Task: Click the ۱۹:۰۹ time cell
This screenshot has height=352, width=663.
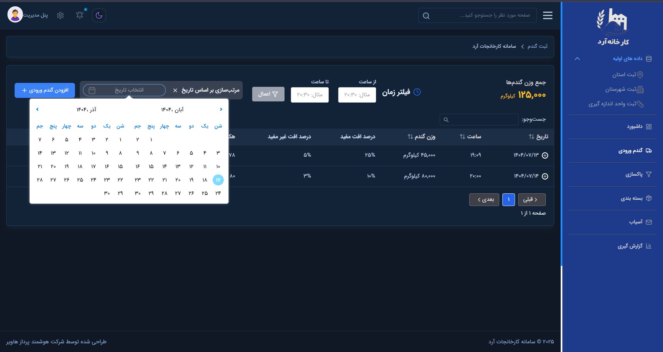Action: [476, 155]
